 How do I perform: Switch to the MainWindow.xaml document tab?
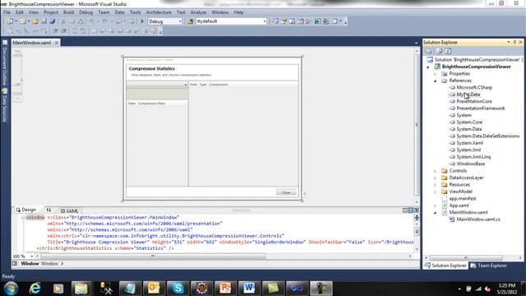pos(32,43)
